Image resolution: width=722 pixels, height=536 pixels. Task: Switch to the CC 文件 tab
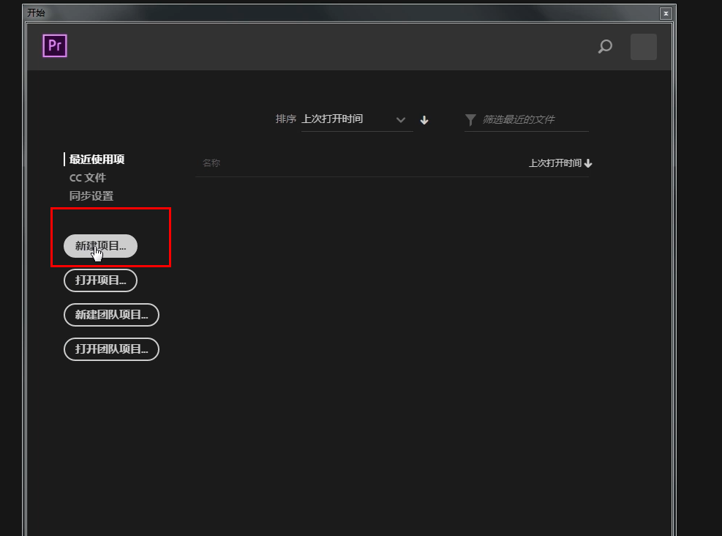(88, 178)
